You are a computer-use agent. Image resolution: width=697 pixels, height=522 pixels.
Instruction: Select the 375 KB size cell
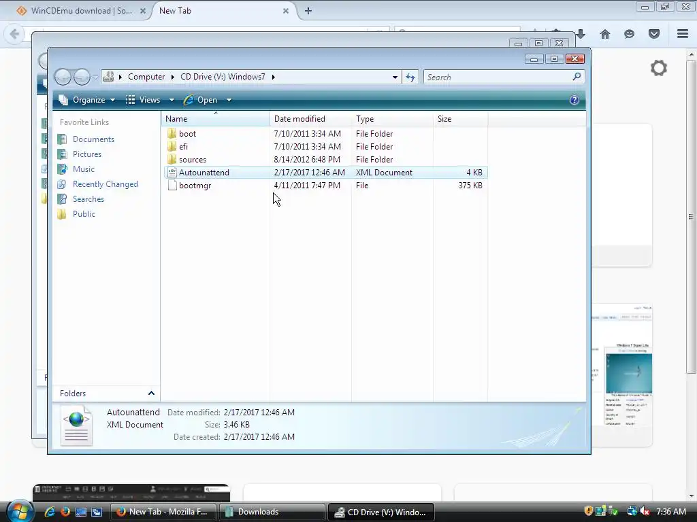pos(470,186)
